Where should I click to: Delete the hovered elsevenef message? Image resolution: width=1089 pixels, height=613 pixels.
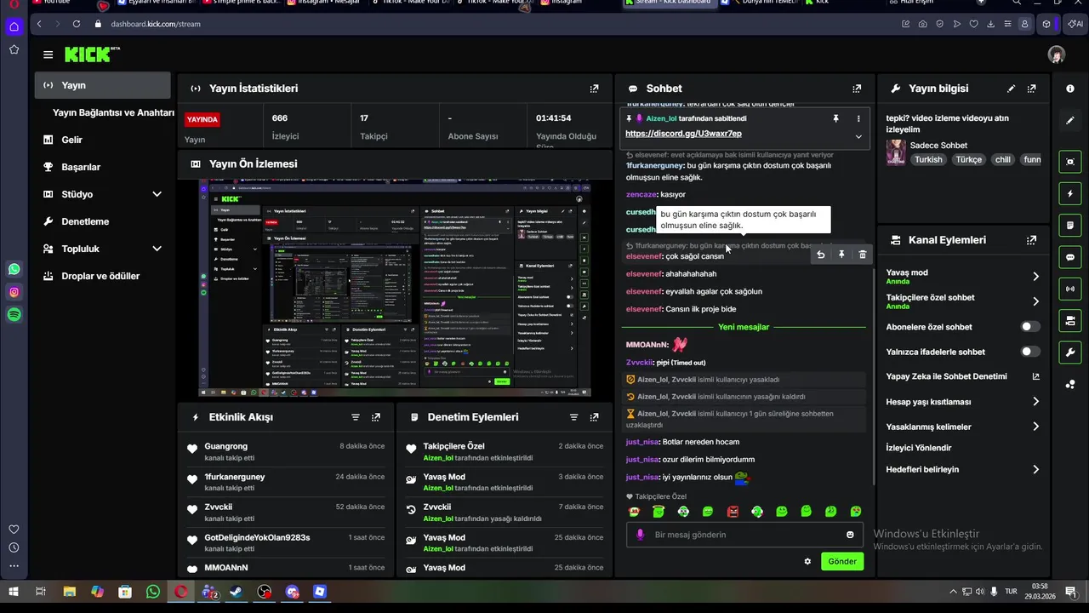[862, 255]
